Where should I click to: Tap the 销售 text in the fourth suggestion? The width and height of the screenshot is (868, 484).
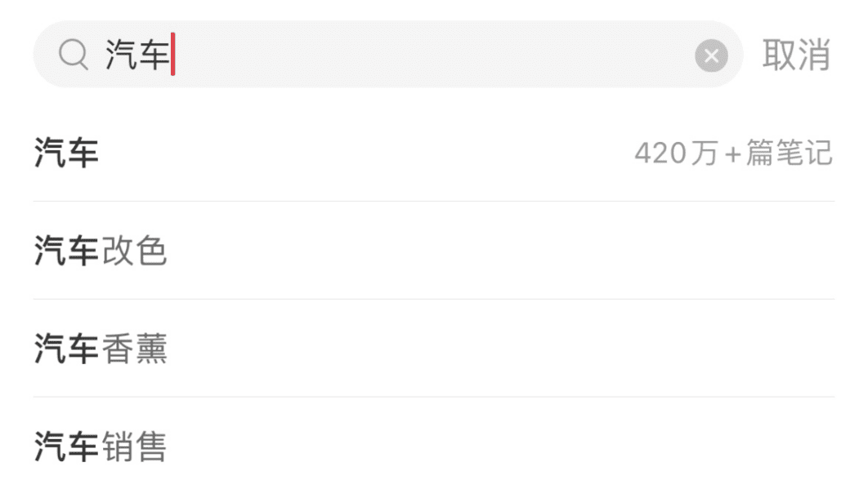click(x=134, y=446)
